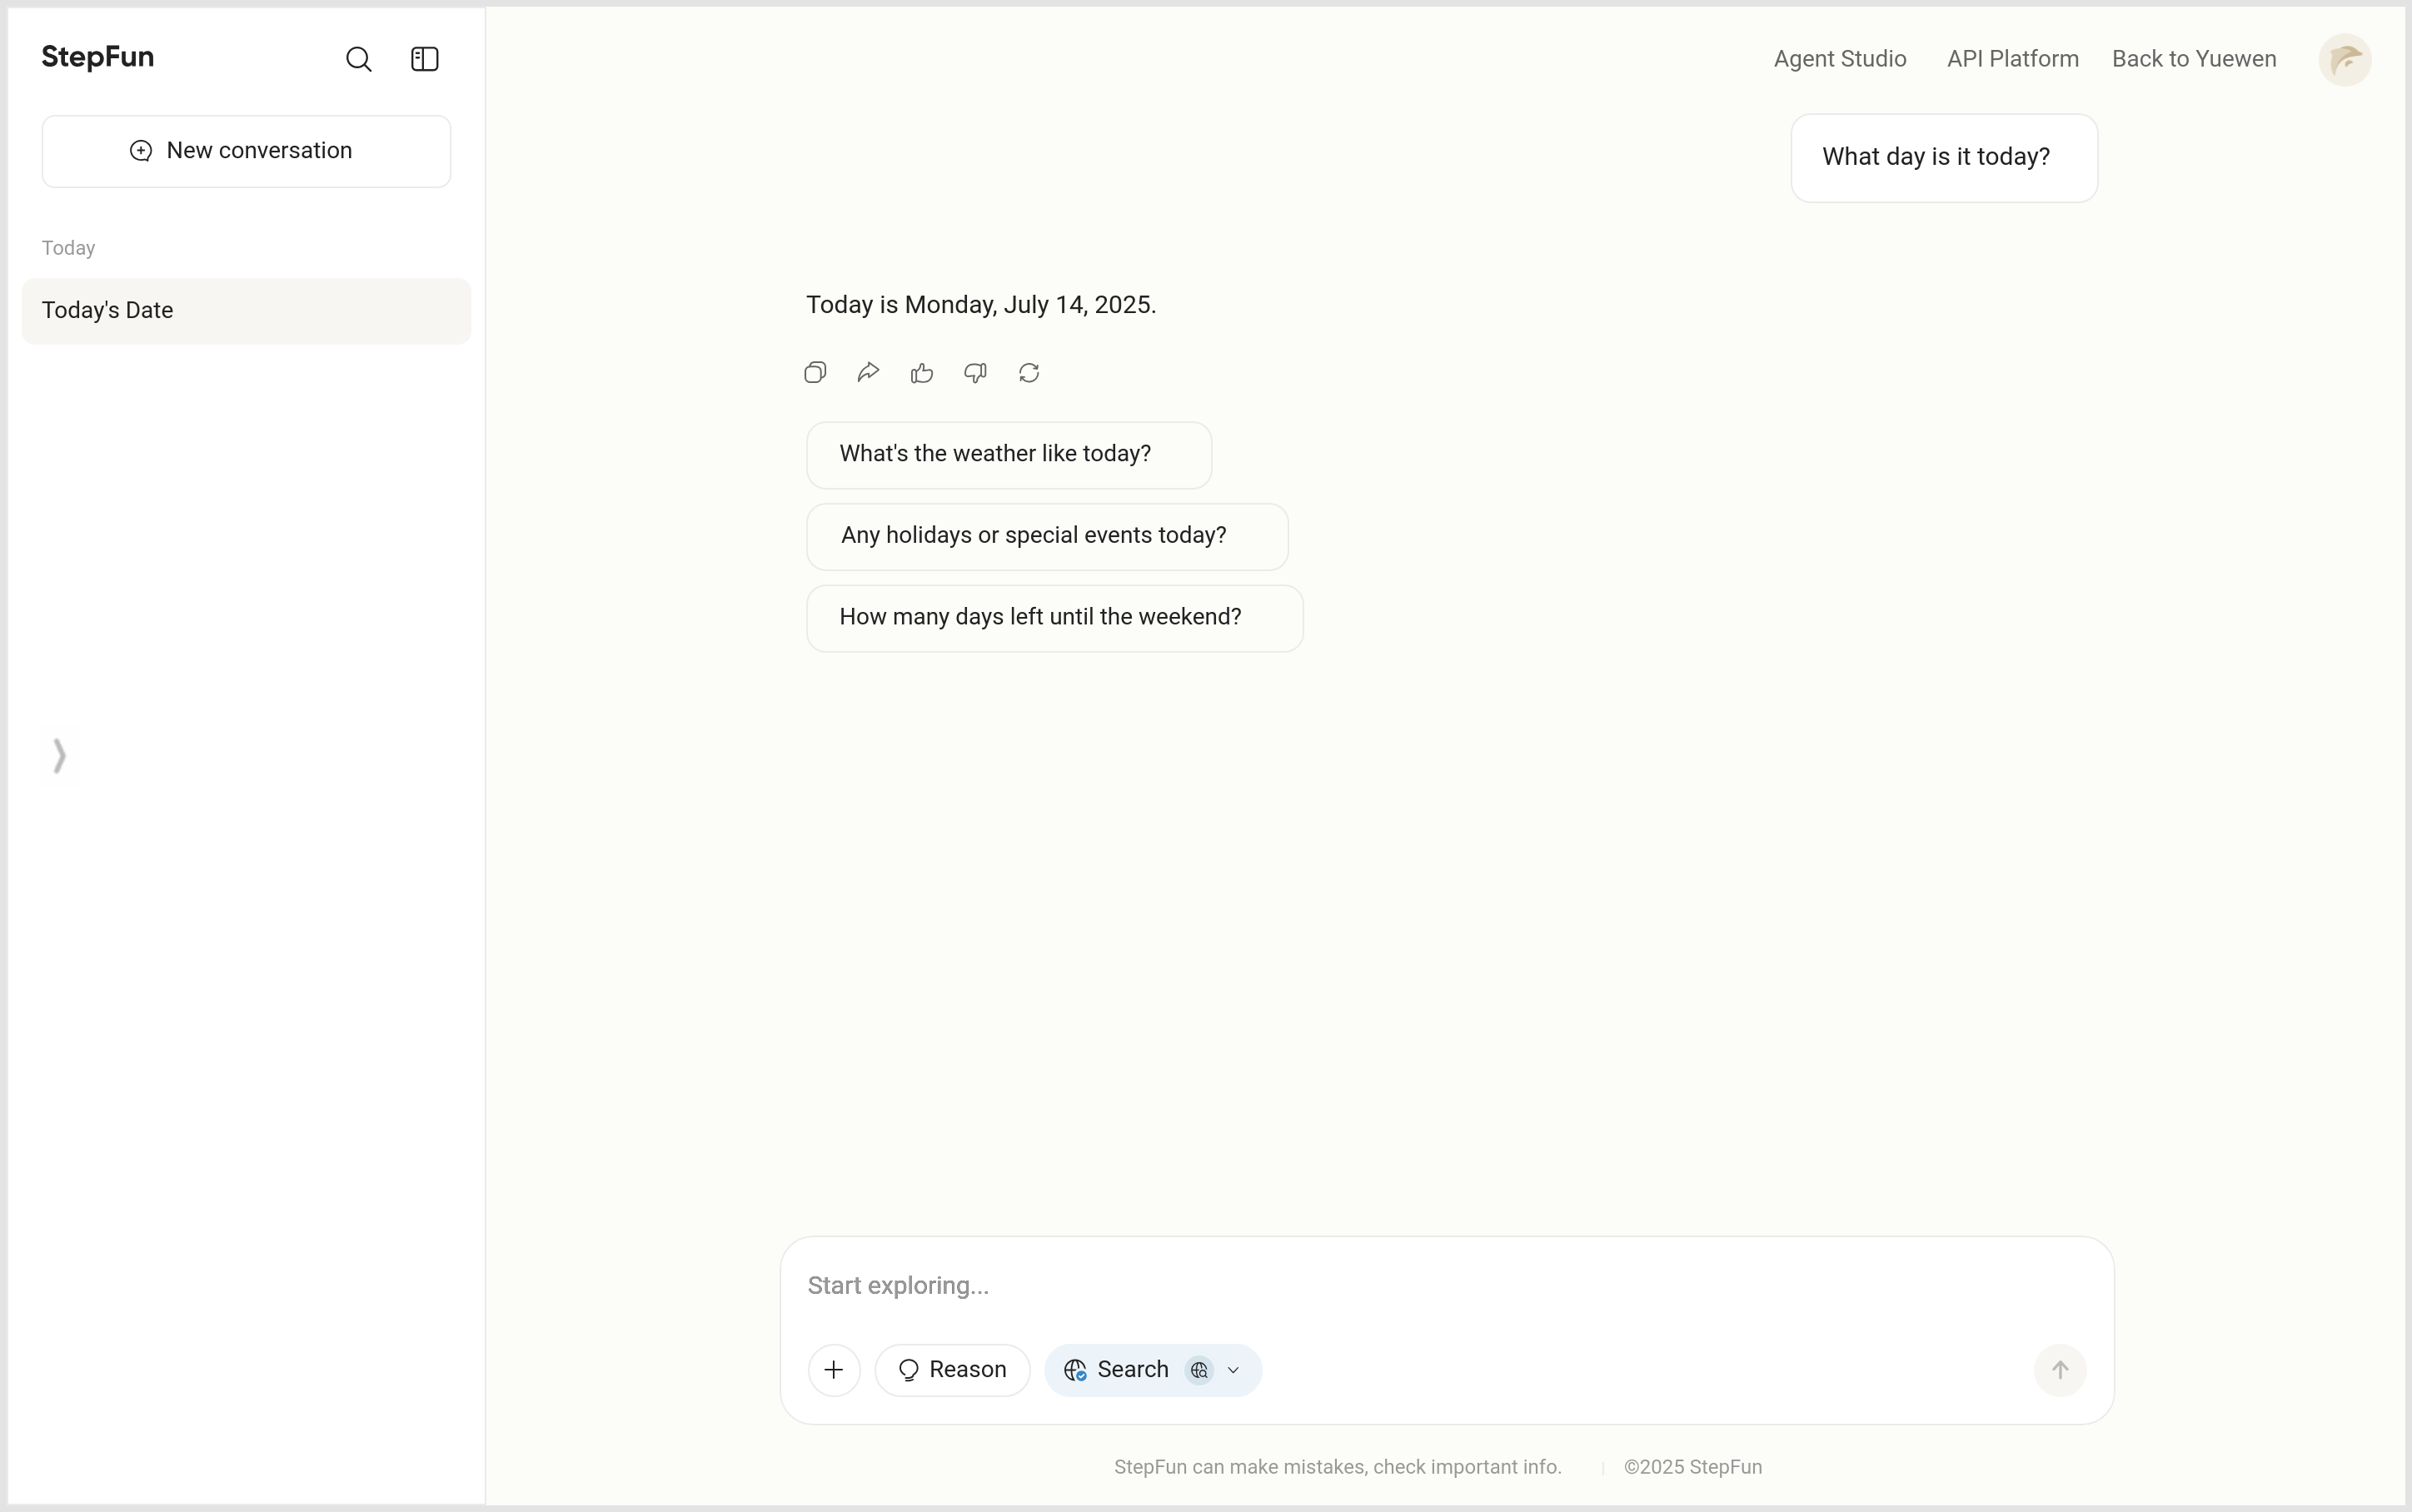Click Back to Yuewen link
The image size is (2412, 1512).
(x=2194, y=59)
